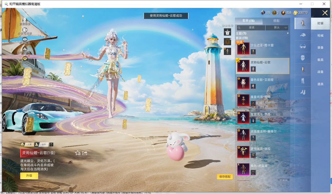332x194 pixels.
Task: Click the share arrow icon
Action: click(x=85, y=153)
